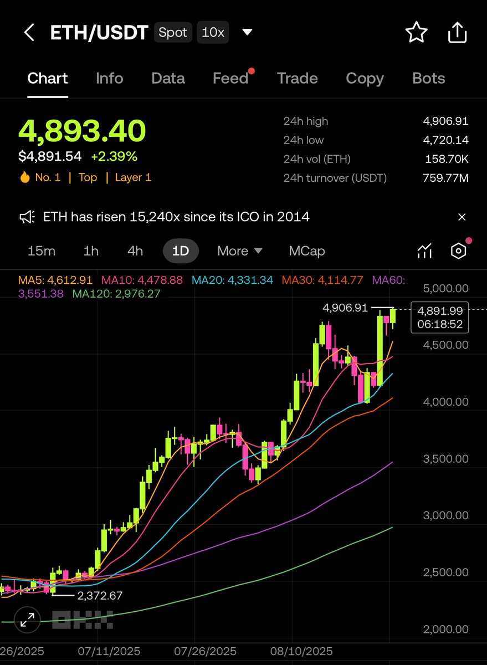Tap the 10x leverage badge

point(213,33)
